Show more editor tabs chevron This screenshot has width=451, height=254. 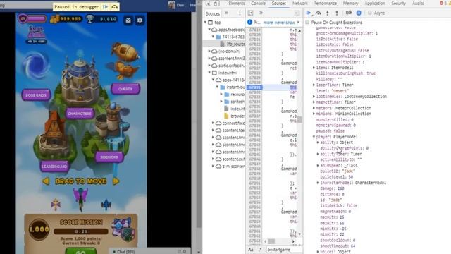pos(261,13)
